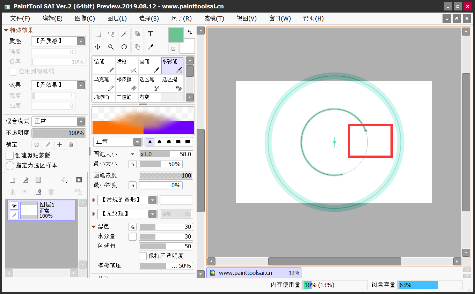Click the 色延伸 value field
The width and height of the screenshot is (475, 294).
[x=166, y=246]
